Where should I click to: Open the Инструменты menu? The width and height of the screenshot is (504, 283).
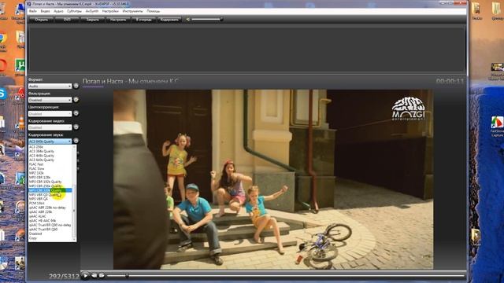tap(133, 11)
